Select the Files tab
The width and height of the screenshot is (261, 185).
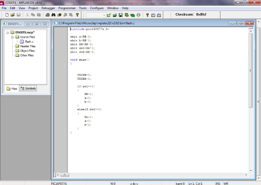pyautogui.click(x=12, y=88)
